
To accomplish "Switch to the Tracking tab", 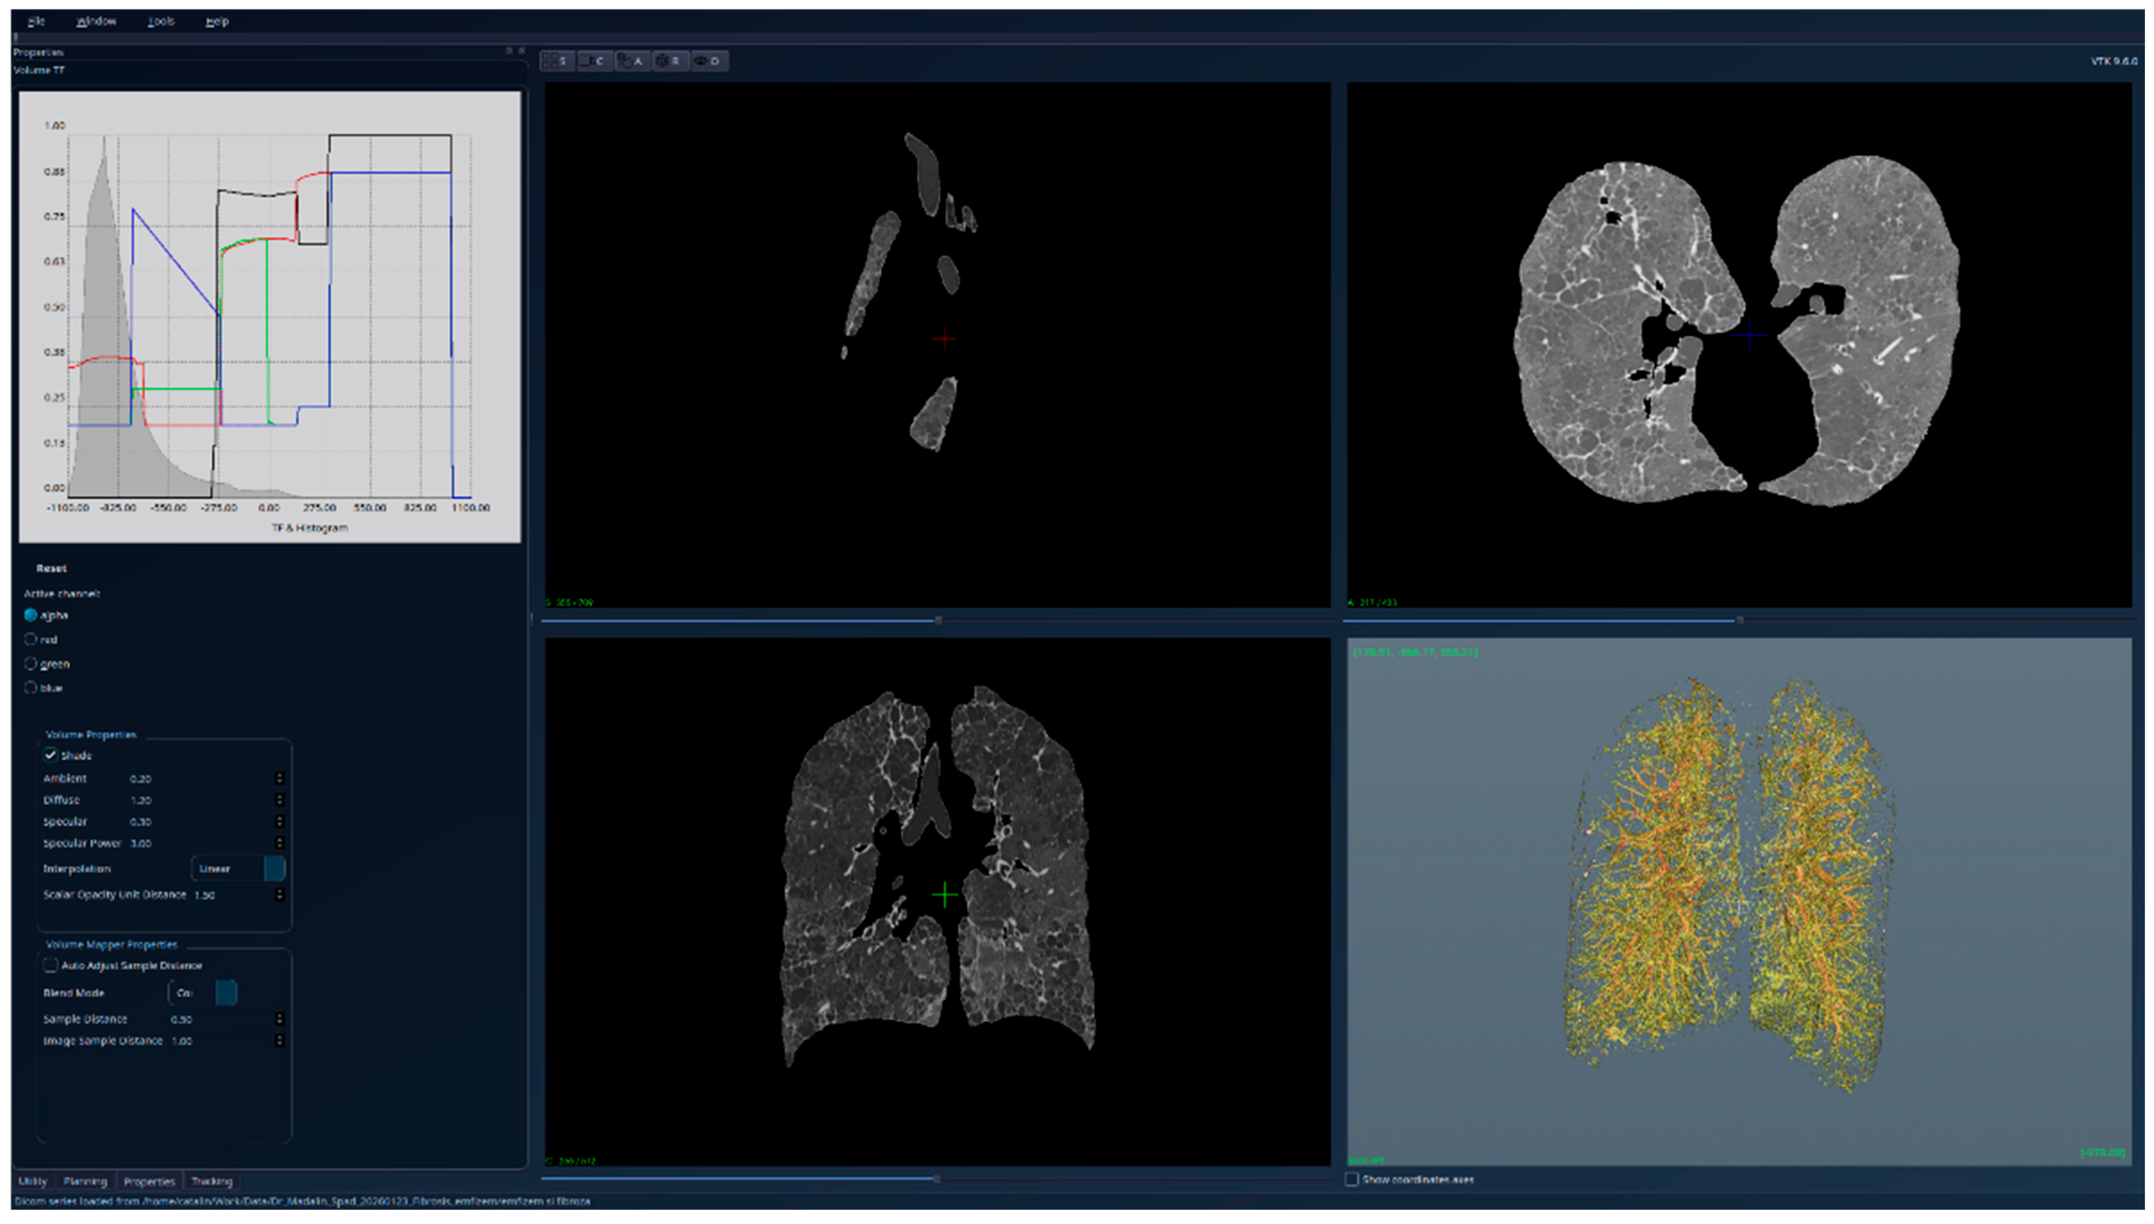I will [x=211, y=1181].
